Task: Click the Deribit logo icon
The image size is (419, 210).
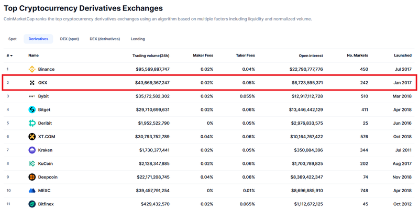Action: pos(32,123)
